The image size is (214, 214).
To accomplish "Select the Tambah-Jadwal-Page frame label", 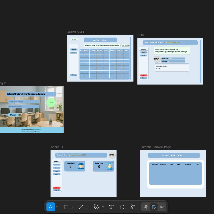I will click(x=155, y=147).
